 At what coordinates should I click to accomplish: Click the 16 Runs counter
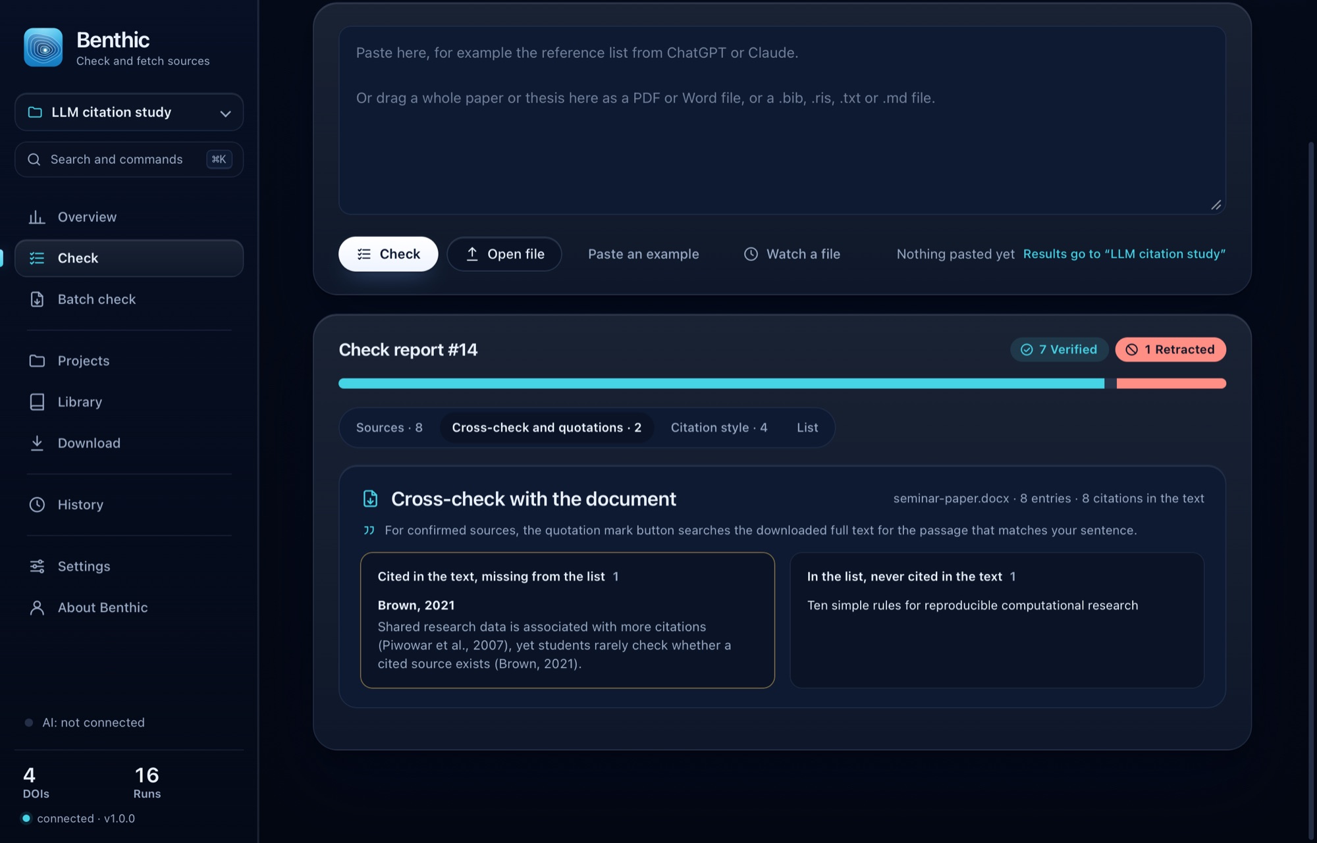pos(147,782)
